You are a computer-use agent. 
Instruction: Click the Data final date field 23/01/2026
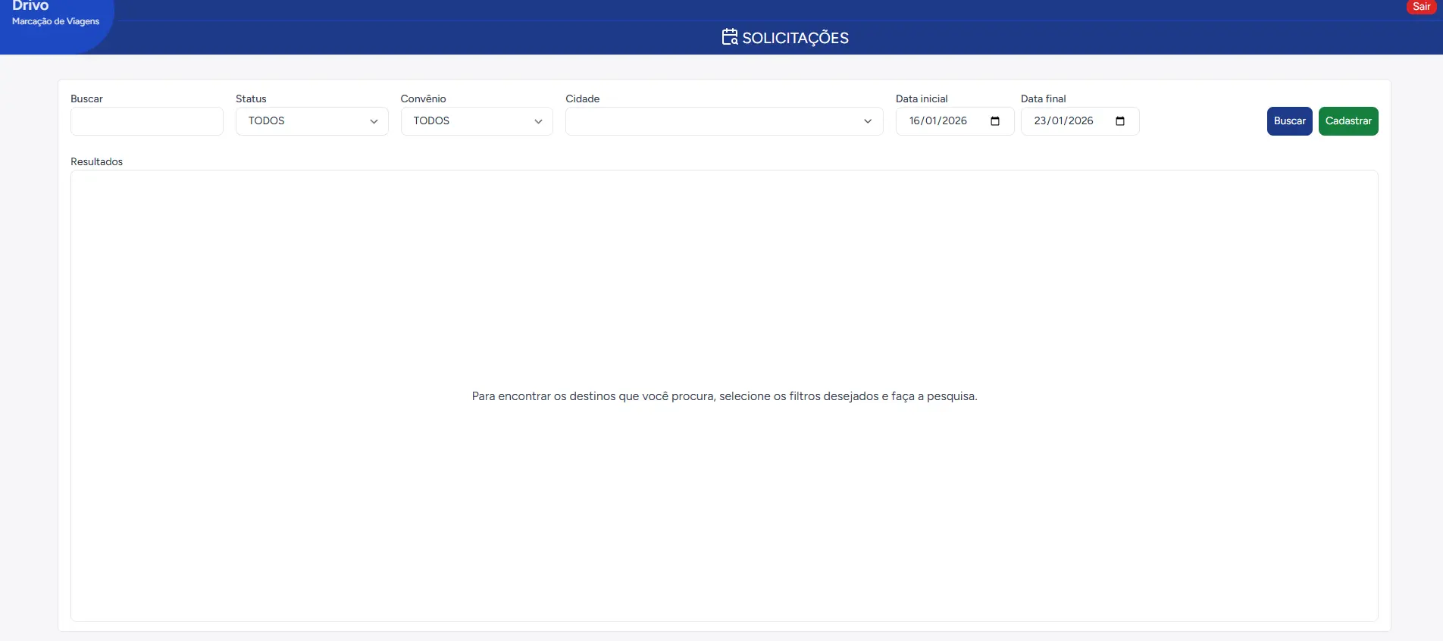[x=1080, y=121]
